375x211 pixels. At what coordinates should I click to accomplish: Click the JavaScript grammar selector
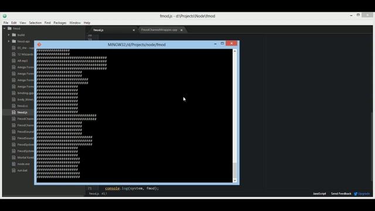[319, 194]
